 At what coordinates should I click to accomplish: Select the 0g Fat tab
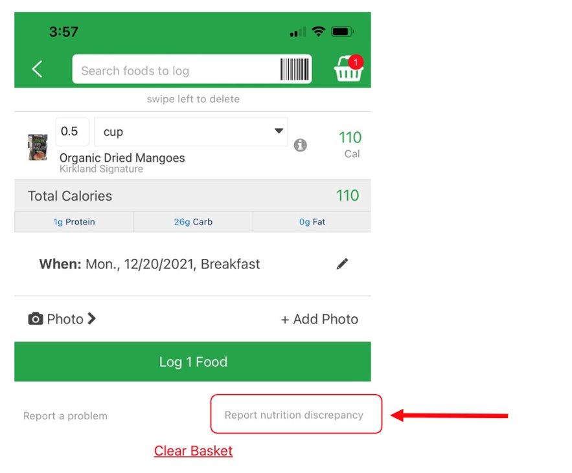pos(312,221)
